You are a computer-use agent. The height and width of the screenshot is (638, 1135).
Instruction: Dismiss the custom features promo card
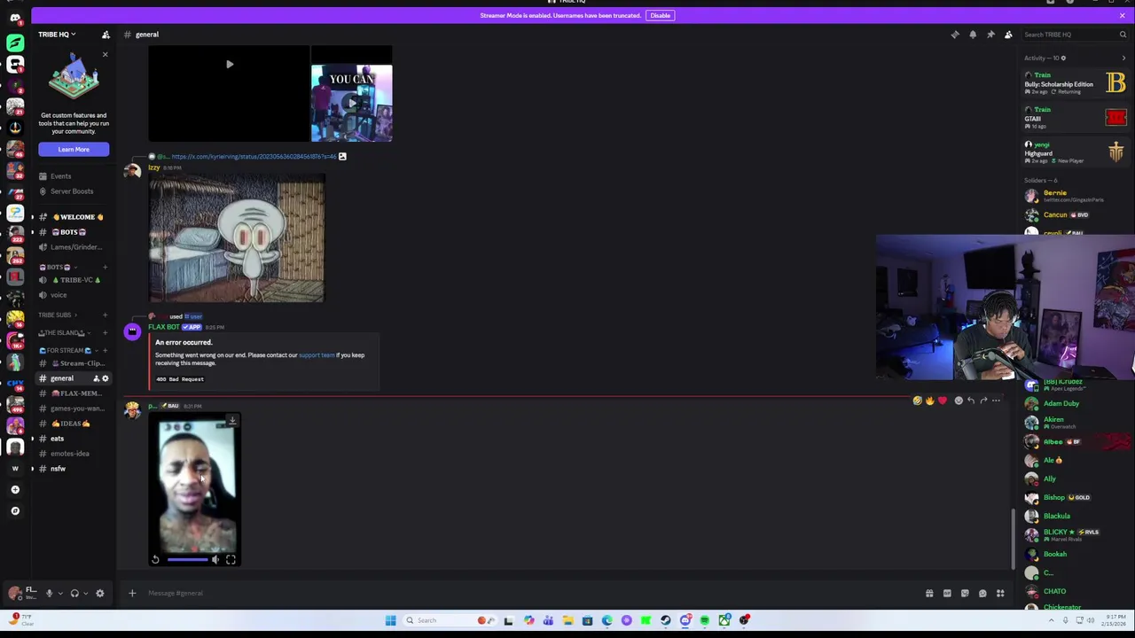click(x=105, y=55)
